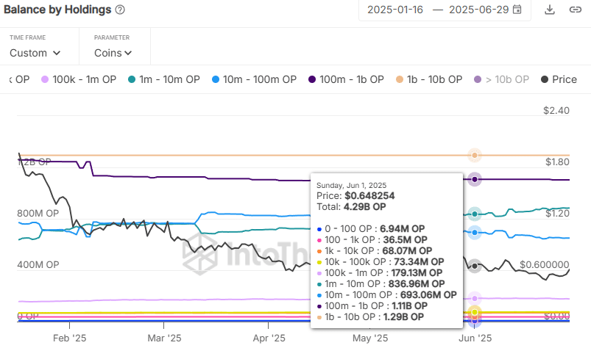This screenshot has height=348, width=591.
Task: Download the chart data
Action: point(549,10)
